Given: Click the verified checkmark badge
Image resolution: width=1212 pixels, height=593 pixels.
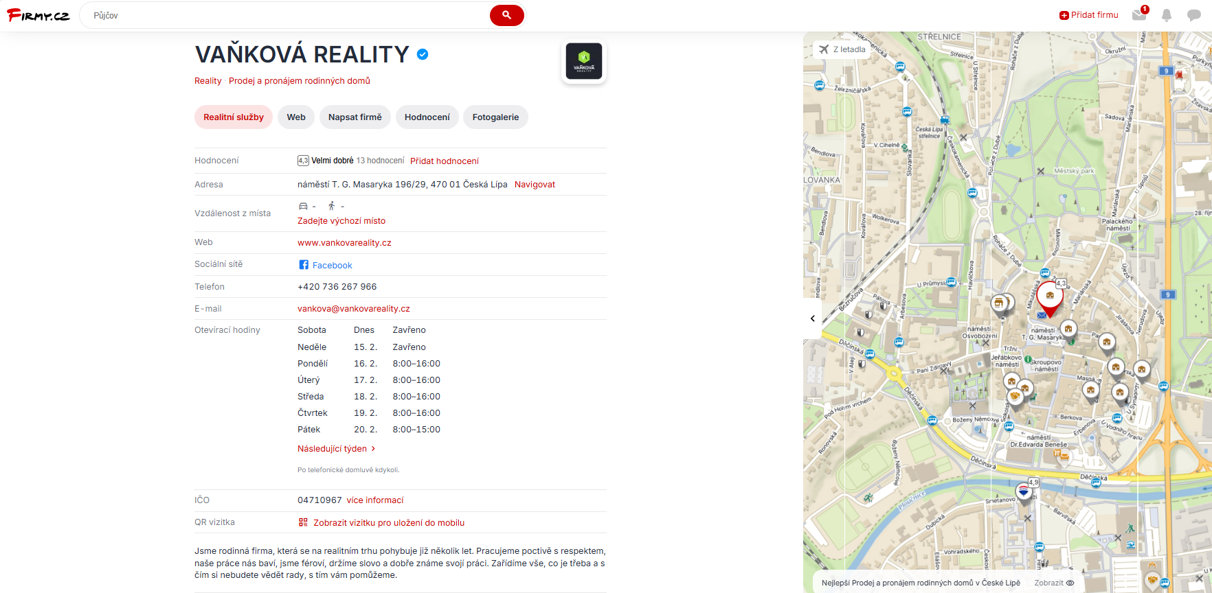Looking at the screenshot, I should (423, 54).
